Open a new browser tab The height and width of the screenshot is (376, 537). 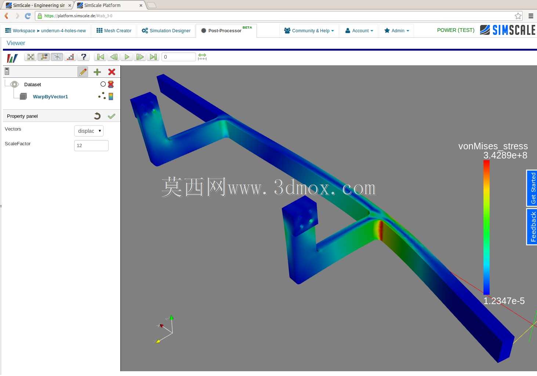pos(152,5)
